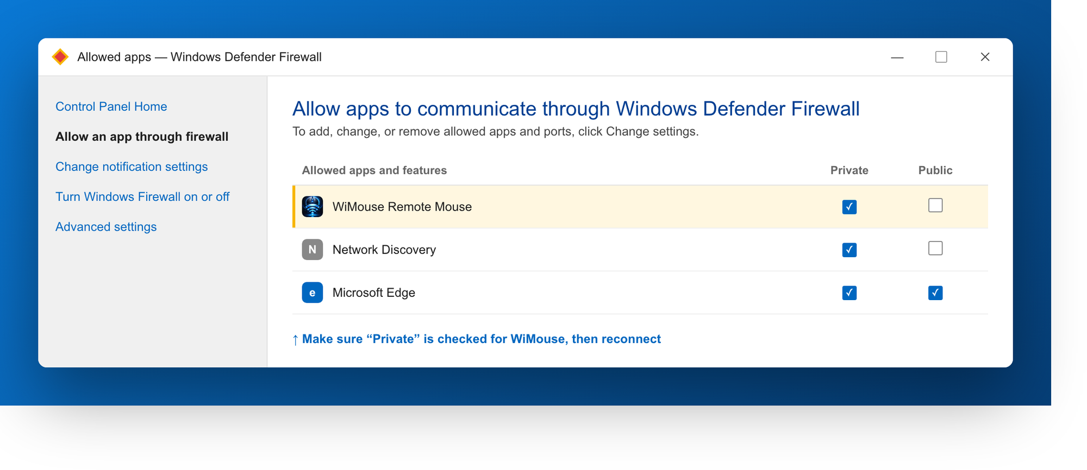This screenshot has width=1087, height=470.
Task: Select the WiMouse Remote Mouse row name
Action: pos(402,207)
